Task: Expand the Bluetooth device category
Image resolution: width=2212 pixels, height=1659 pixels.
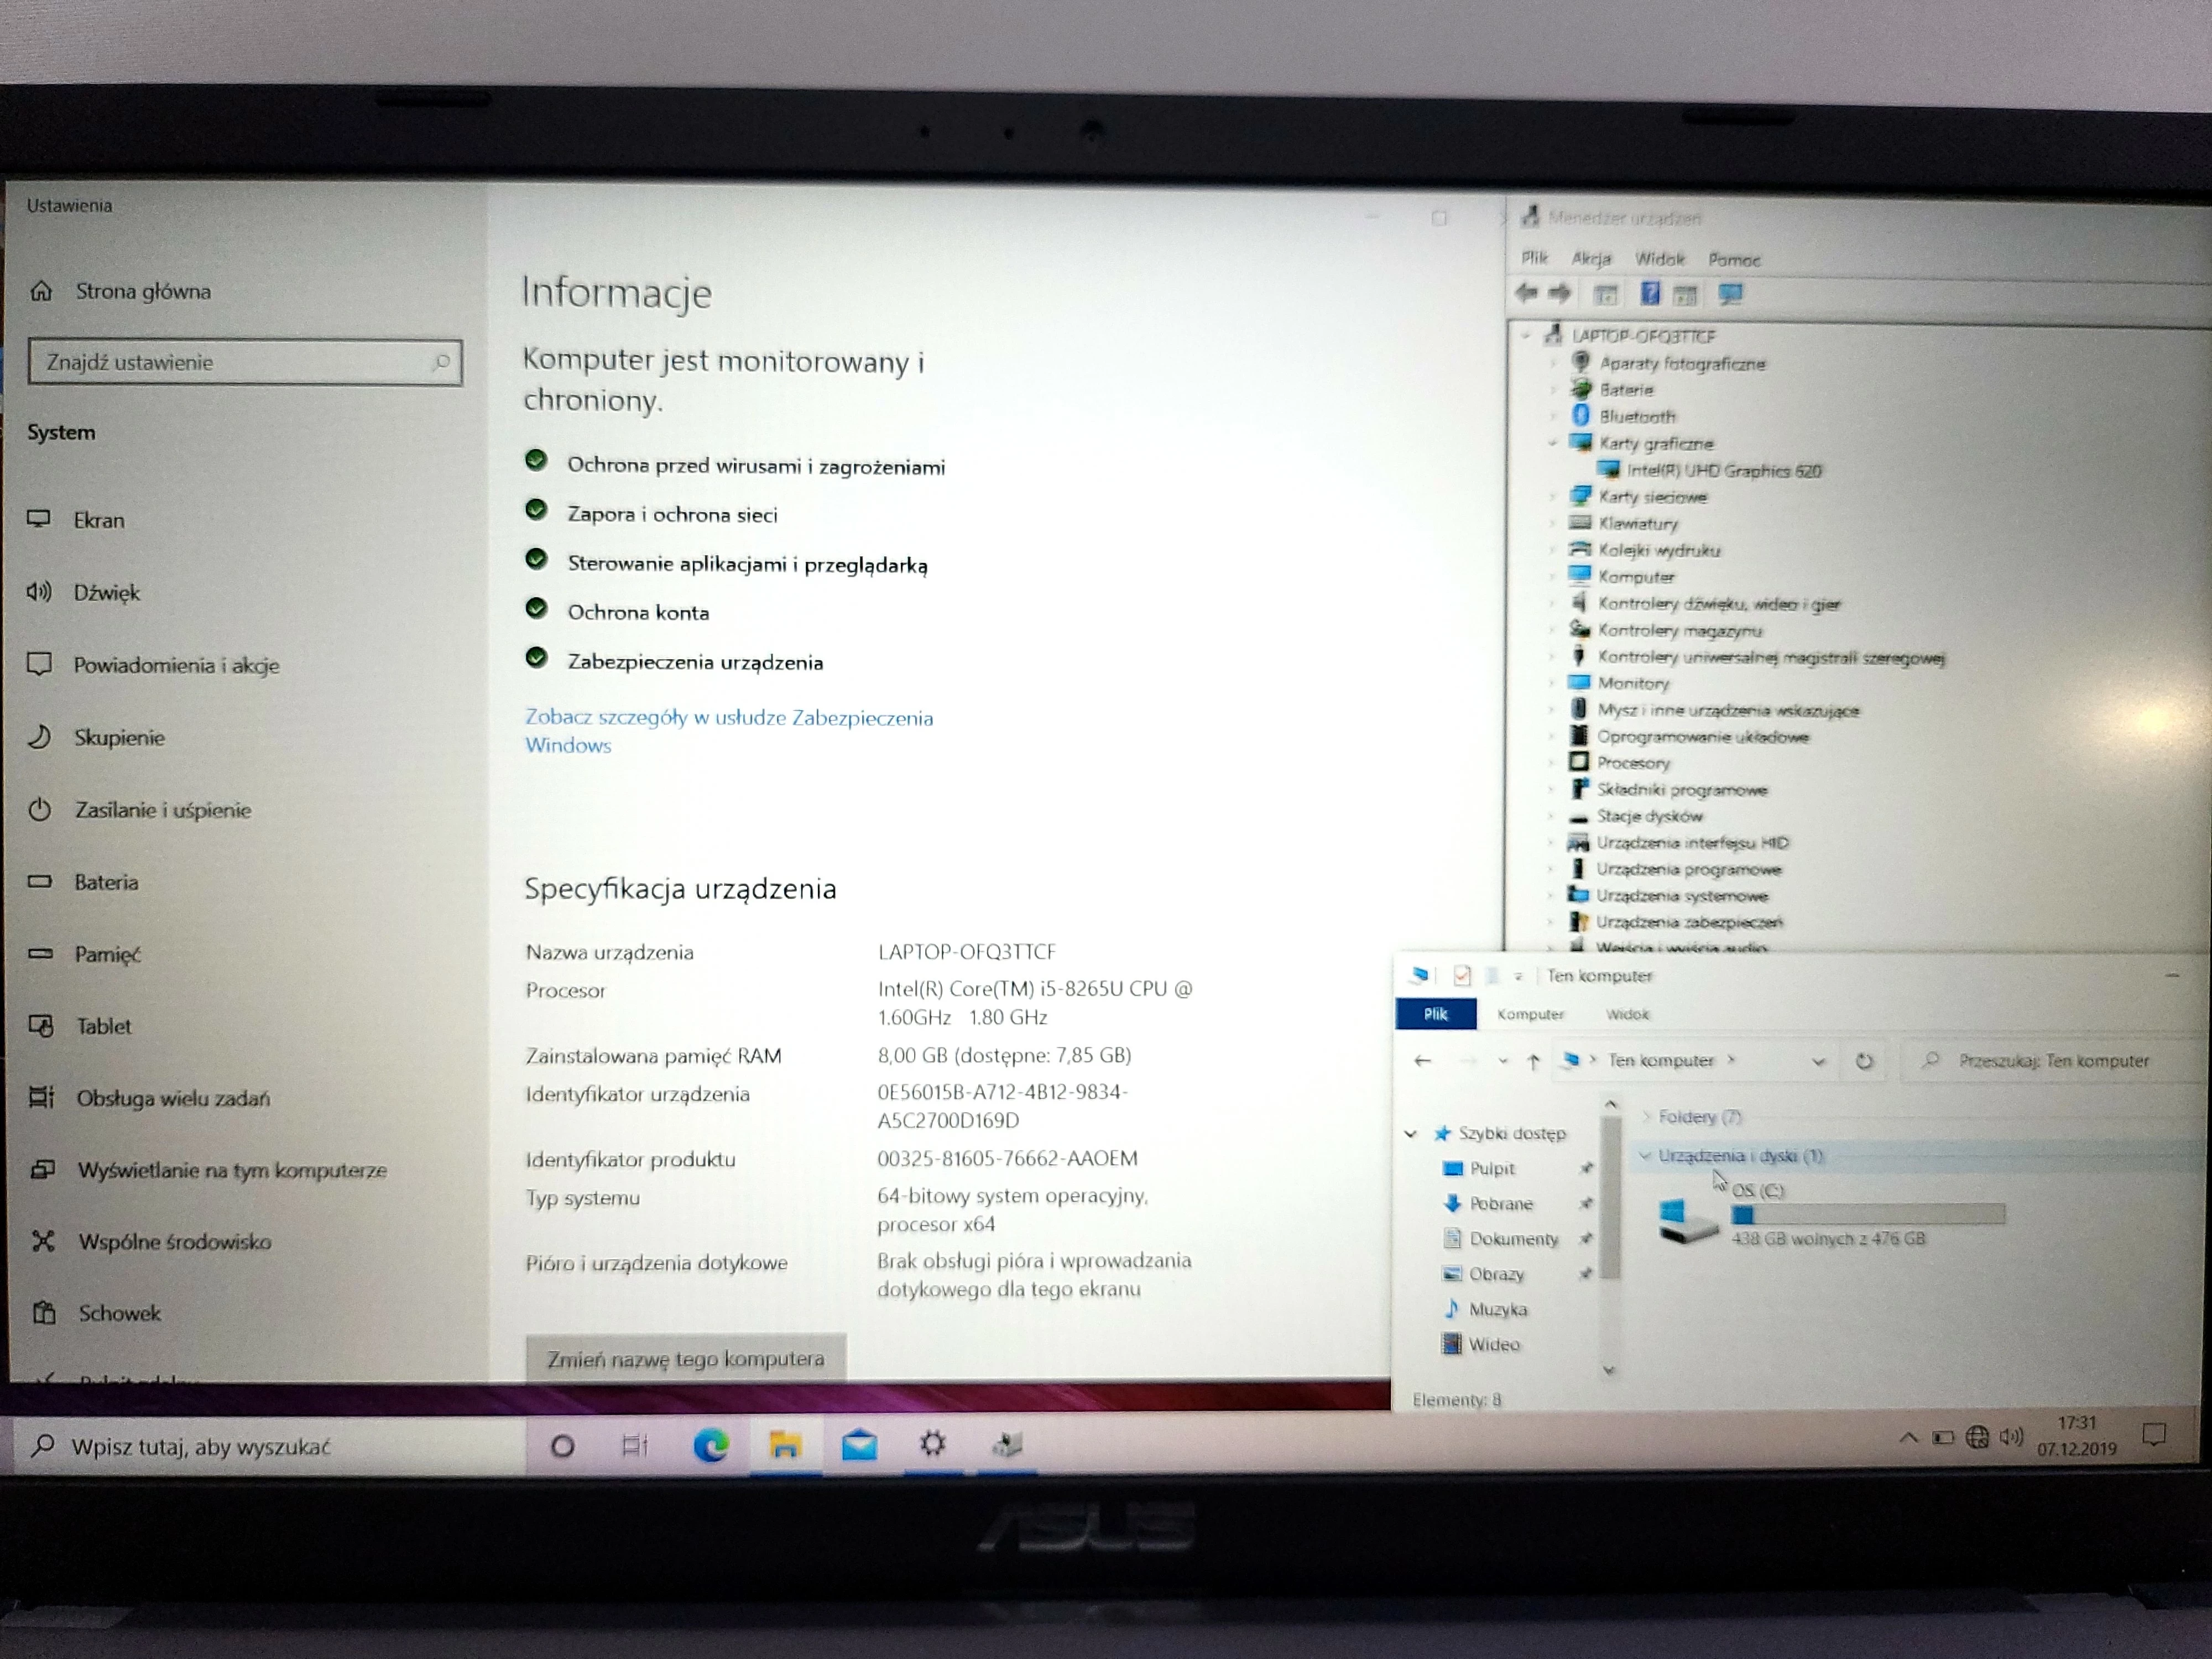Action: [1553, 416]
